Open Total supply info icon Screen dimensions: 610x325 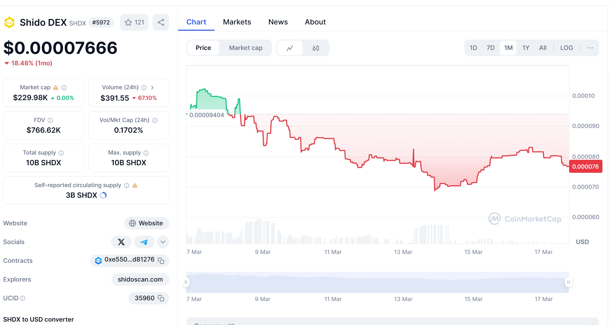point(61,153)
